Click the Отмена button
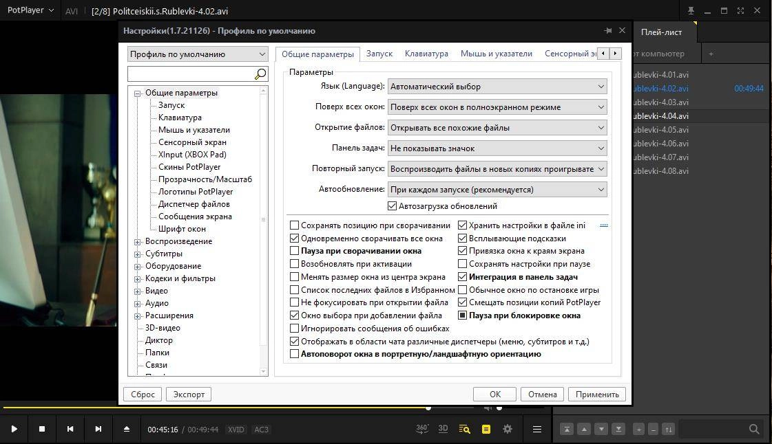This screenshot has height=444, width=772. pos(542,394)
